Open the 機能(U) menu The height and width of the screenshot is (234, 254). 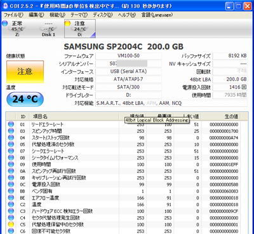57,15
